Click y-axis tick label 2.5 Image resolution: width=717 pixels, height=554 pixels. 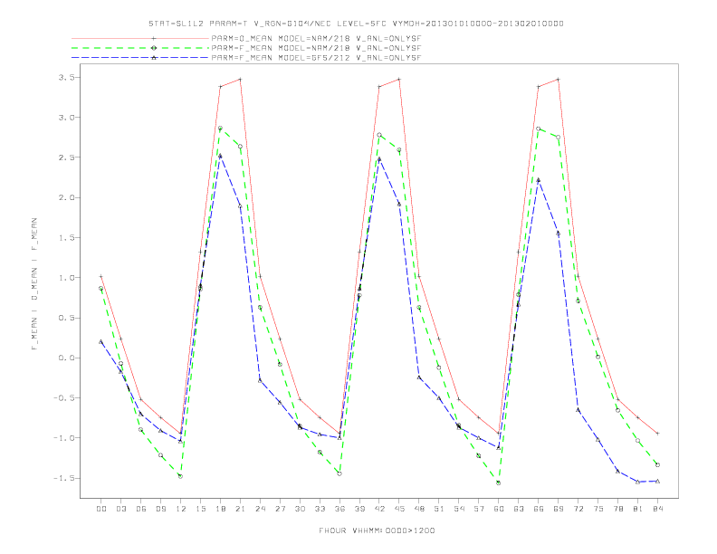point(66,158)
